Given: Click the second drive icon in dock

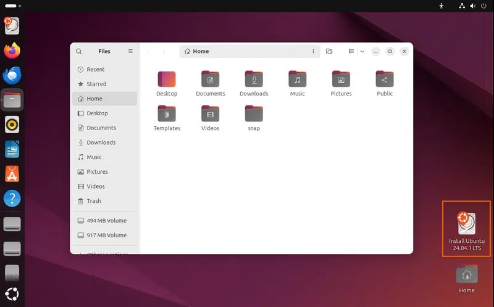Looking at the screenshot, I should pyautogui.click(x=12, y=248).
